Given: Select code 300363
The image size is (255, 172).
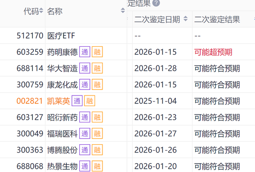Looking at the screenshot, I should click(x=30, y=150).
